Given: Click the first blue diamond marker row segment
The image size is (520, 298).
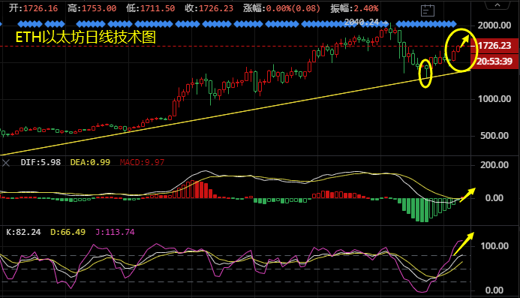Looking at the screenshot, I should pyautogui.click(x=30, y=24).
